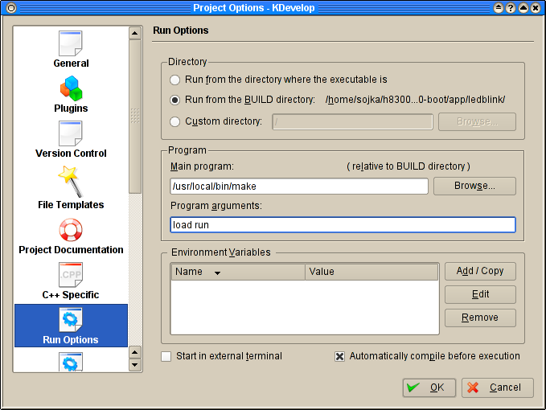The height and width of the screenshot is (410, 546).
Task: Click the Version Control label
Action: tap(71, 153)
